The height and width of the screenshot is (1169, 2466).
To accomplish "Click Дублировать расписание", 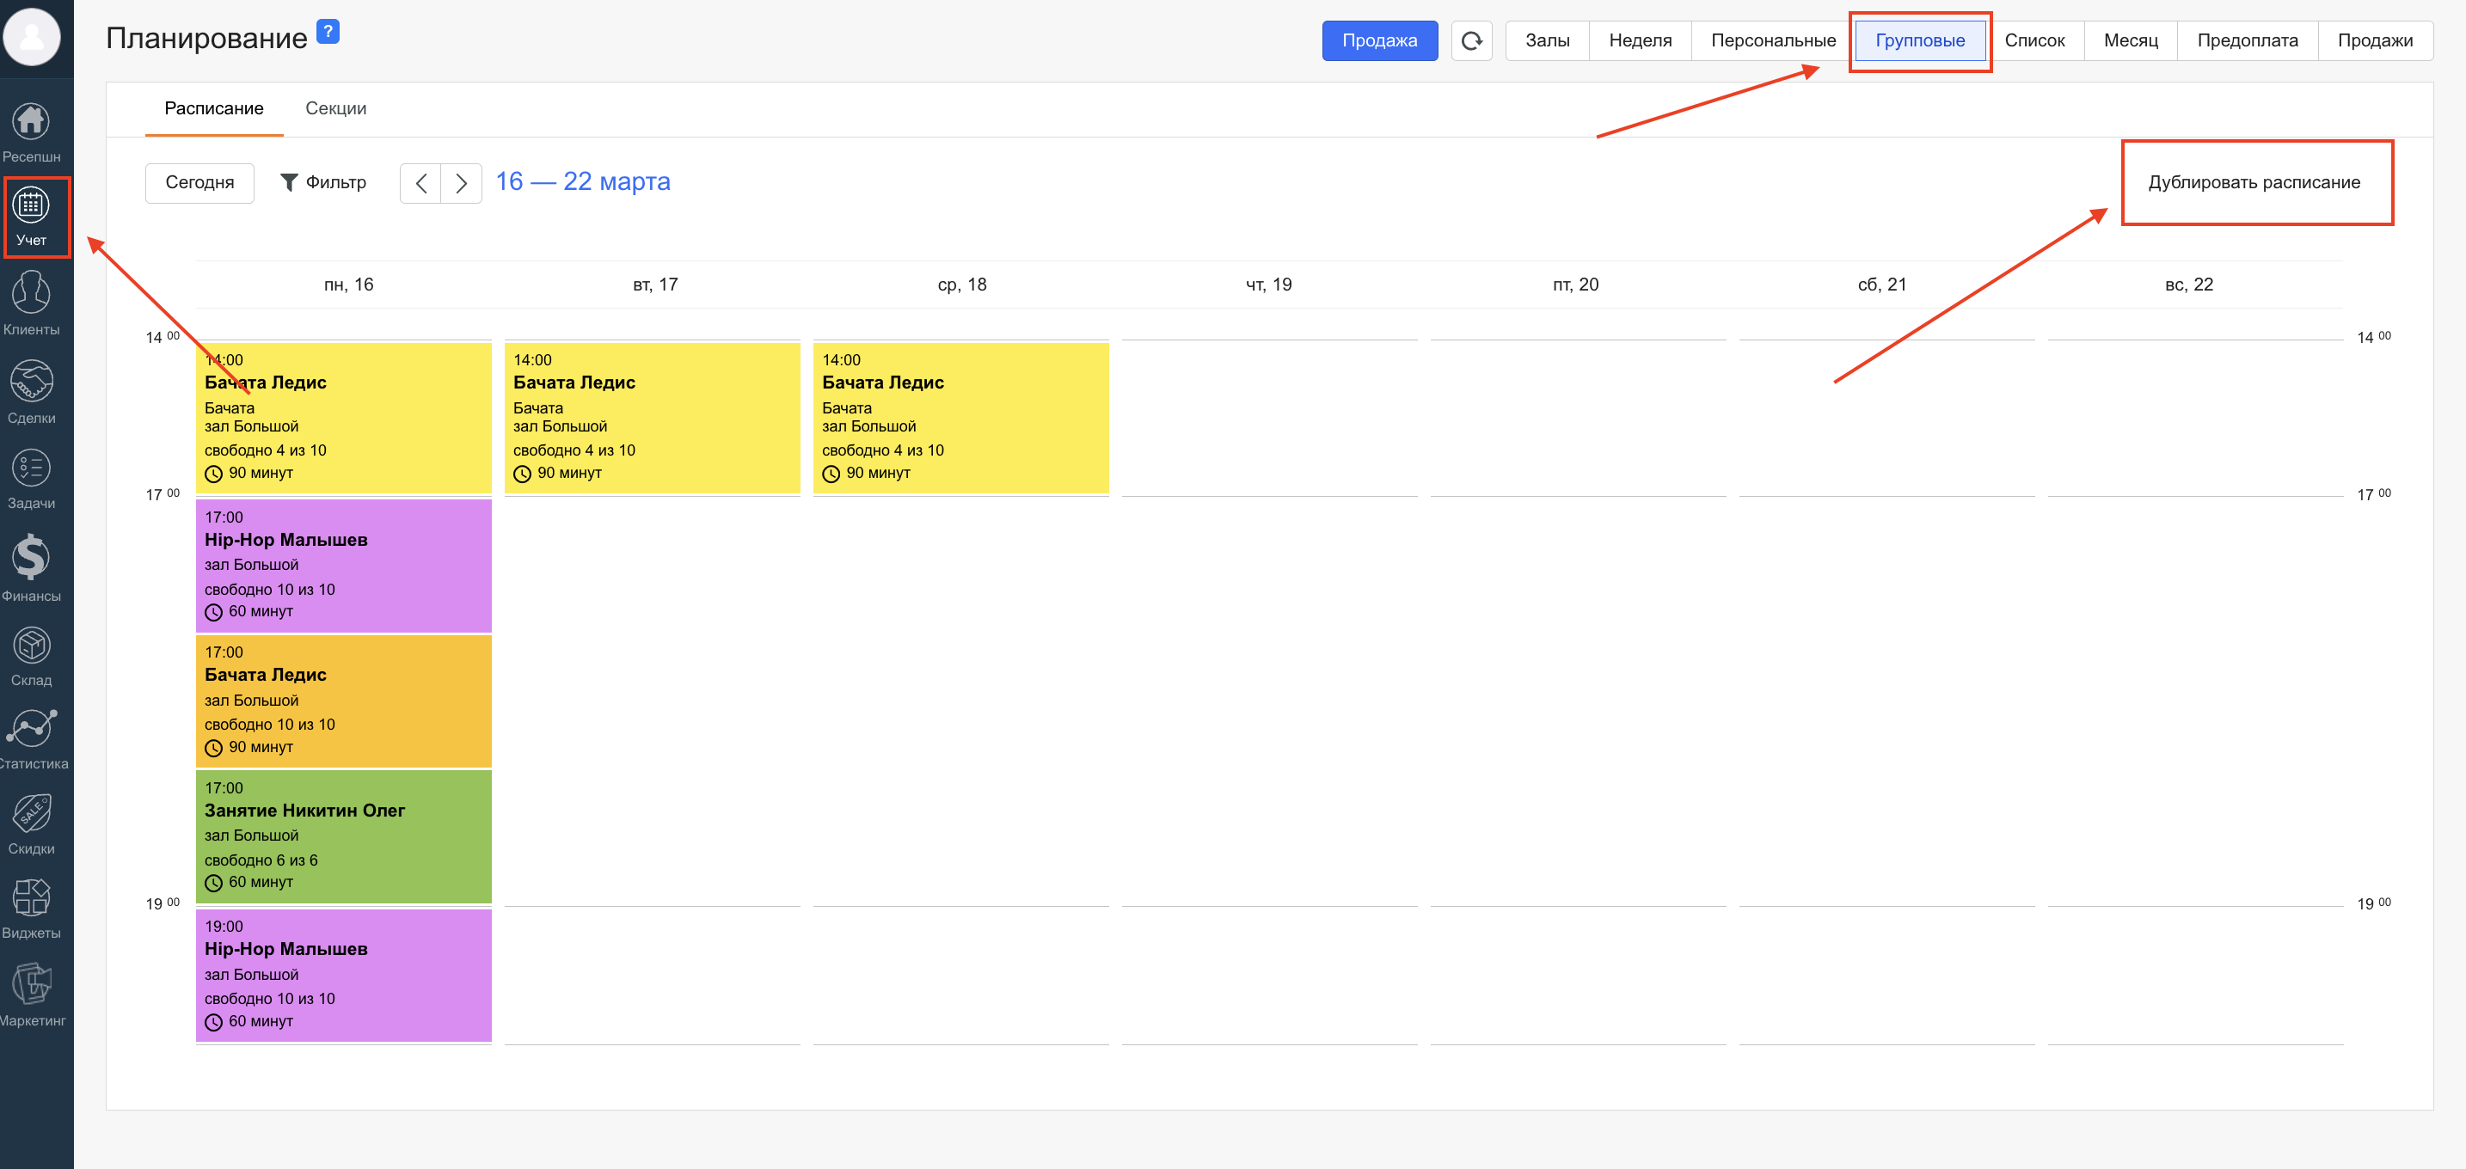I will coord(2254,181).
